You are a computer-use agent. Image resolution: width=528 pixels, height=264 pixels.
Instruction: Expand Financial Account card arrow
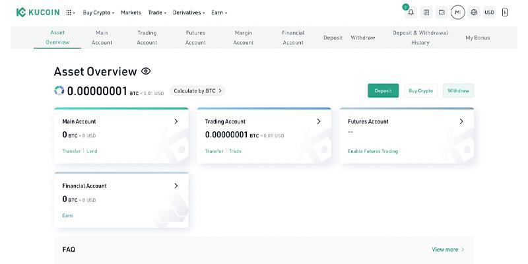point(176,185)
